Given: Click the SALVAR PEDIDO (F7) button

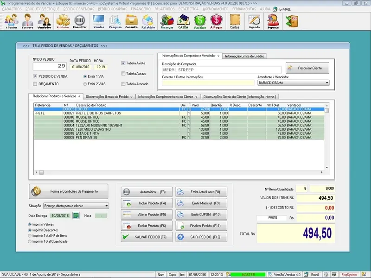Looking at the screenshot, I should (x=147, y=237).
